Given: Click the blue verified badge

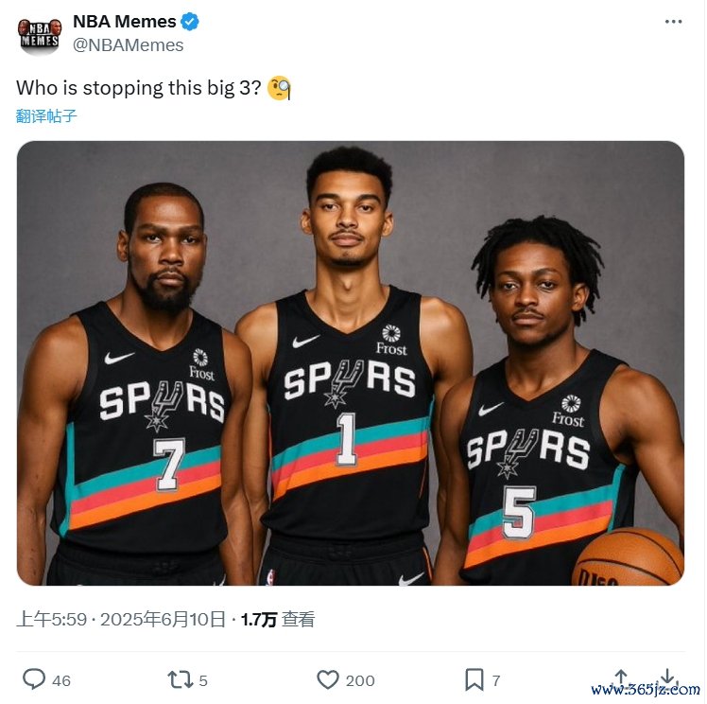Looking at the screenshot, I should click(190, 21).
